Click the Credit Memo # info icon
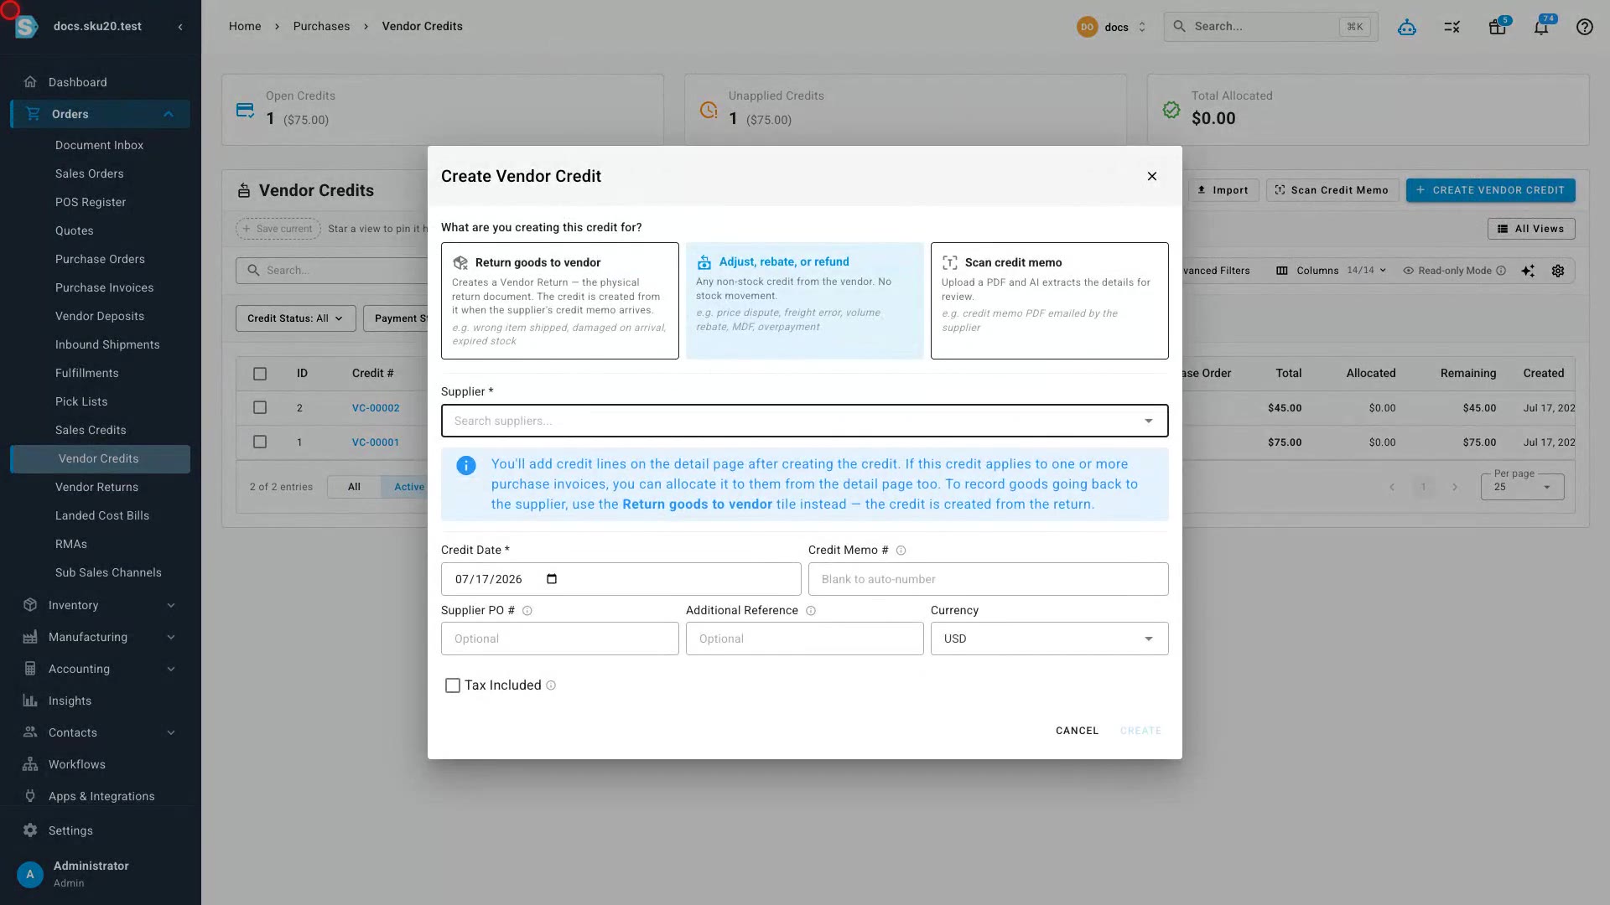 point(901,551)
